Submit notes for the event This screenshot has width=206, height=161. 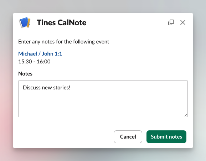tap(166, 137)
